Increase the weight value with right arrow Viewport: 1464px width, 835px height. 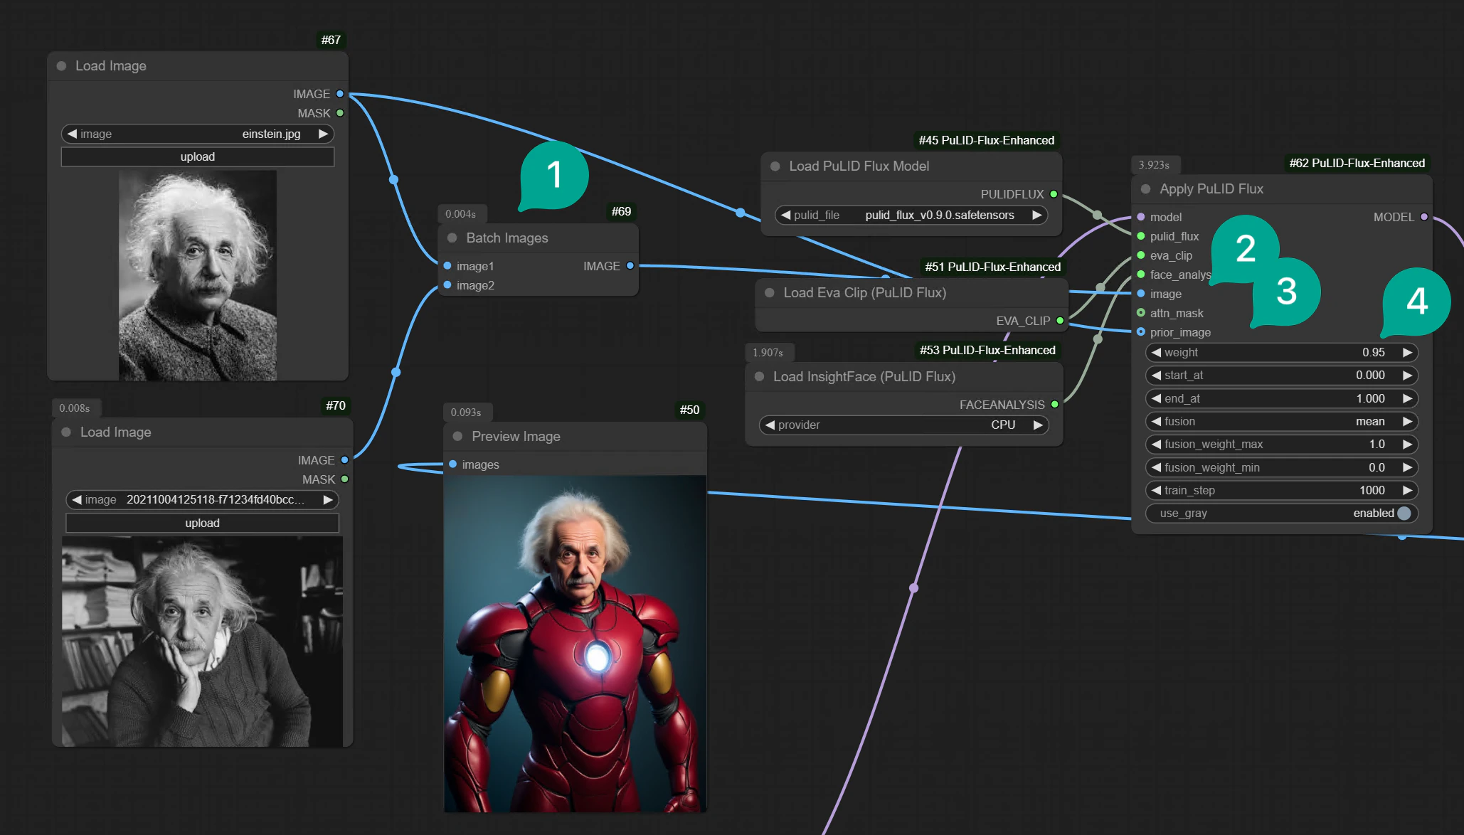point(1406,352)
